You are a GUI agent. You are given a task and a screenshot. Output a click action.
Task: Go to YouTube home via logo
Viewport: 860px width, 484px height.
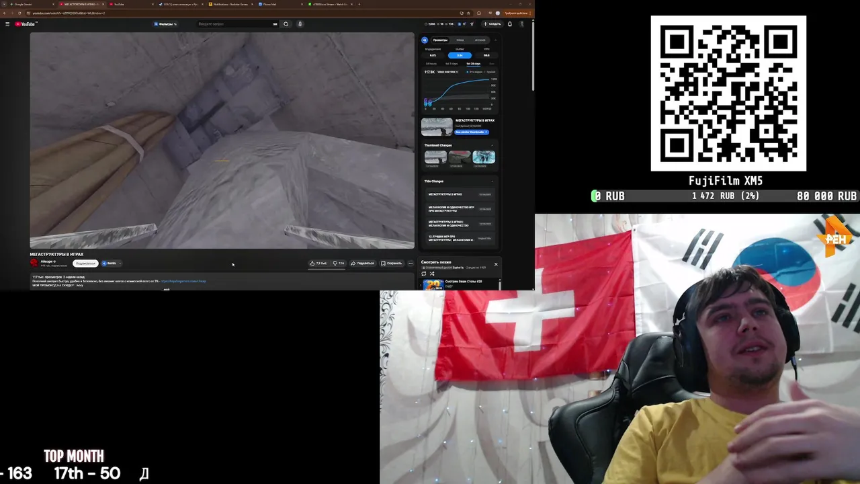pos(25,24)
